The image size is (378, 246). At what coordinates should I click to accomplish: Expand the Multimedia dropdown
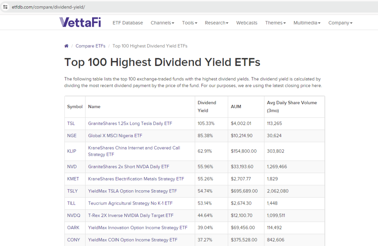[307, 22]
